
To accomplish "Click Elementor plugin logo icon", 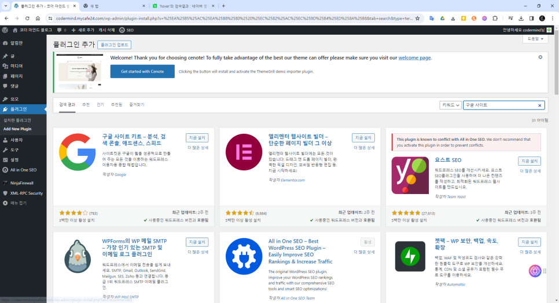I will [x=244, y=152].
